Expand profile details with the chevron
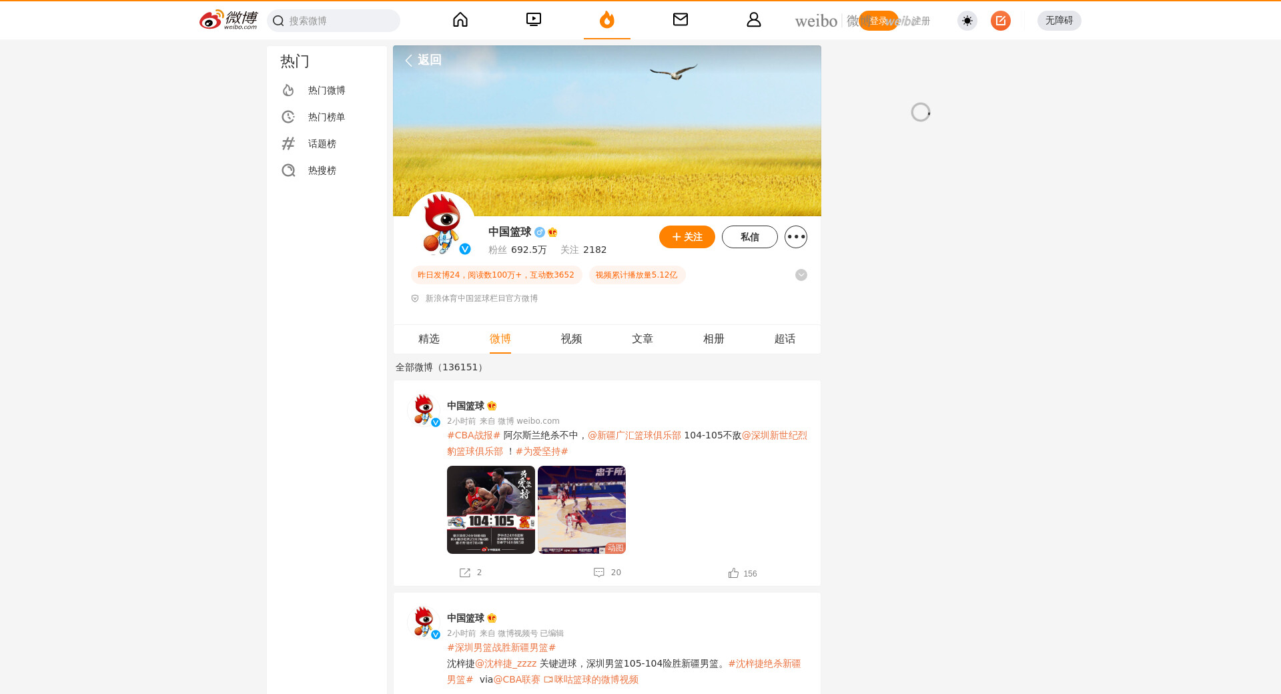Viewport: 1281px width, 694px height. pos(801,275)
